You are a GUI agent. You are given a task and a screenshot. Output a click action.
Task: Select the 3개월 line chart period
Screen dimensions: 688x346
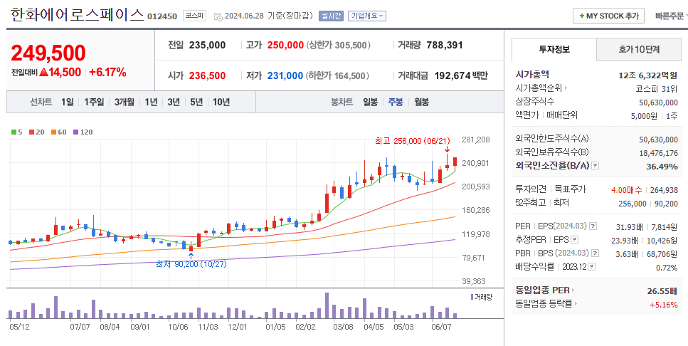(x=125, y=102)
